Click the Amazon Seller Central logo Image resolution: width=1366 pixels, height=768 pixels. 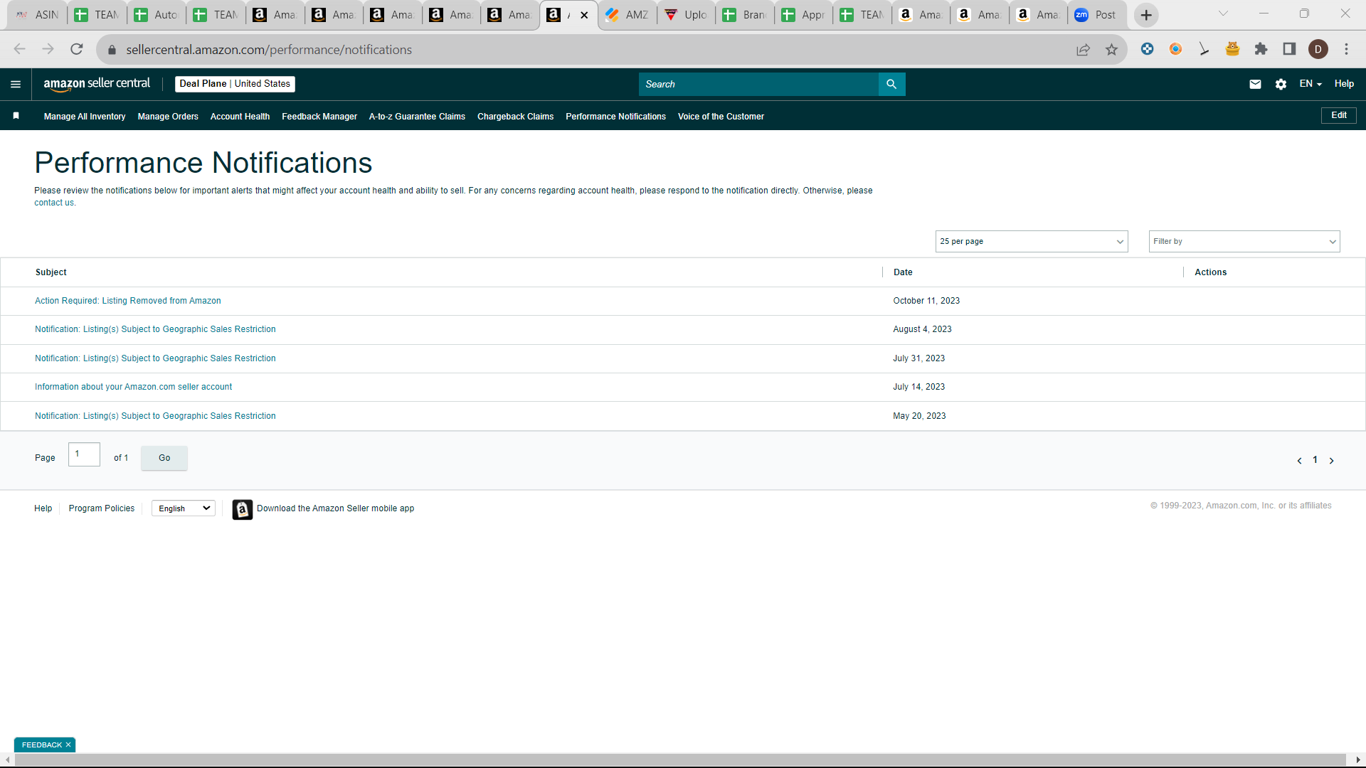point(97,84)
